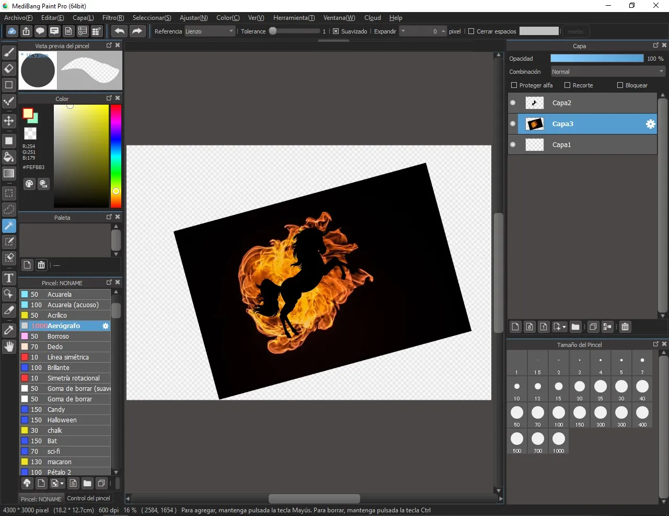Viewport: 669px width, 516px height.
Task: Undock the Tamaño del Pincel panel
Action: [656, 344]
